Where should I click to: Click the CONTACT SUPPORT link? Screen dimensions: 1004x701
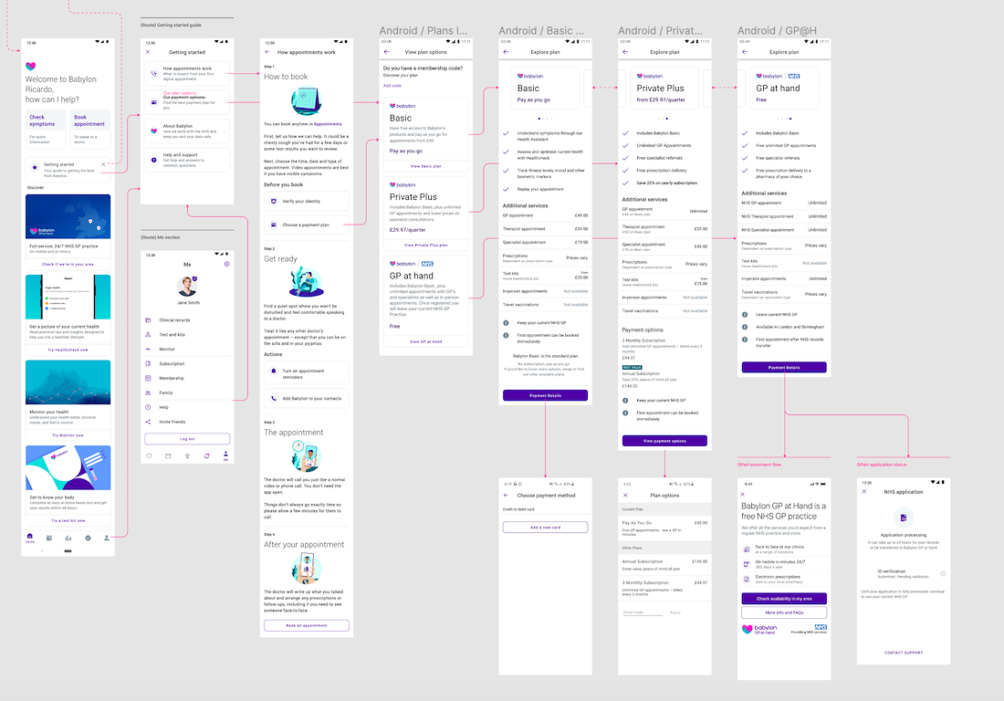click(x=904, y=653)
